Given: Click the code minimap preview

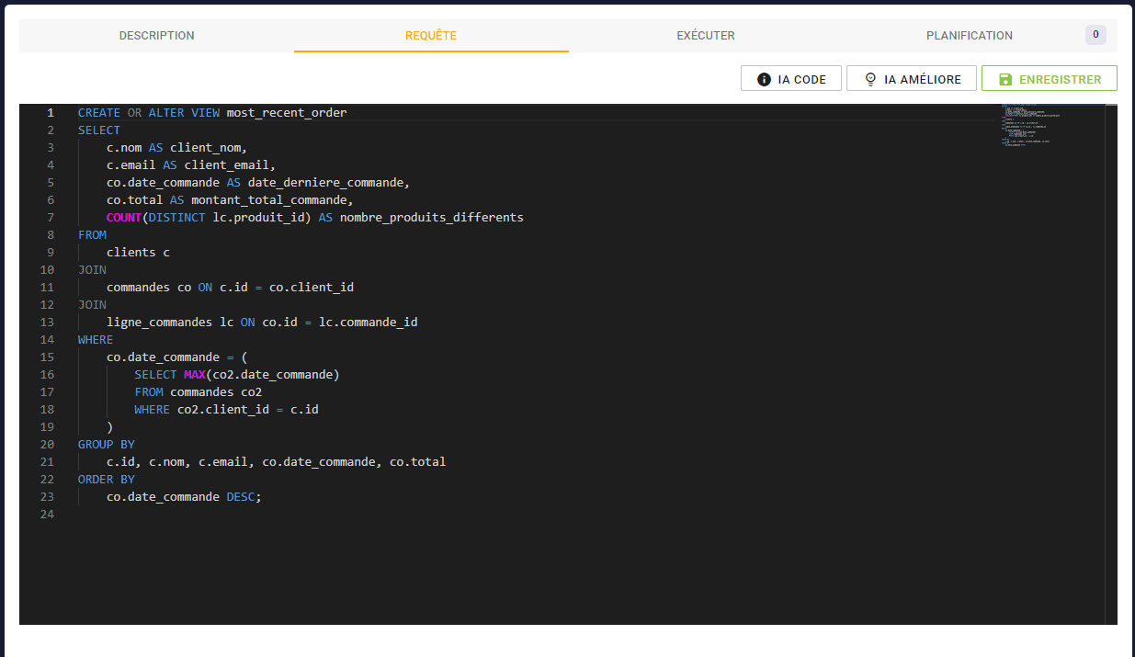Looking at the screenshot, I should pyautogui.click(x=1050, y=126).
